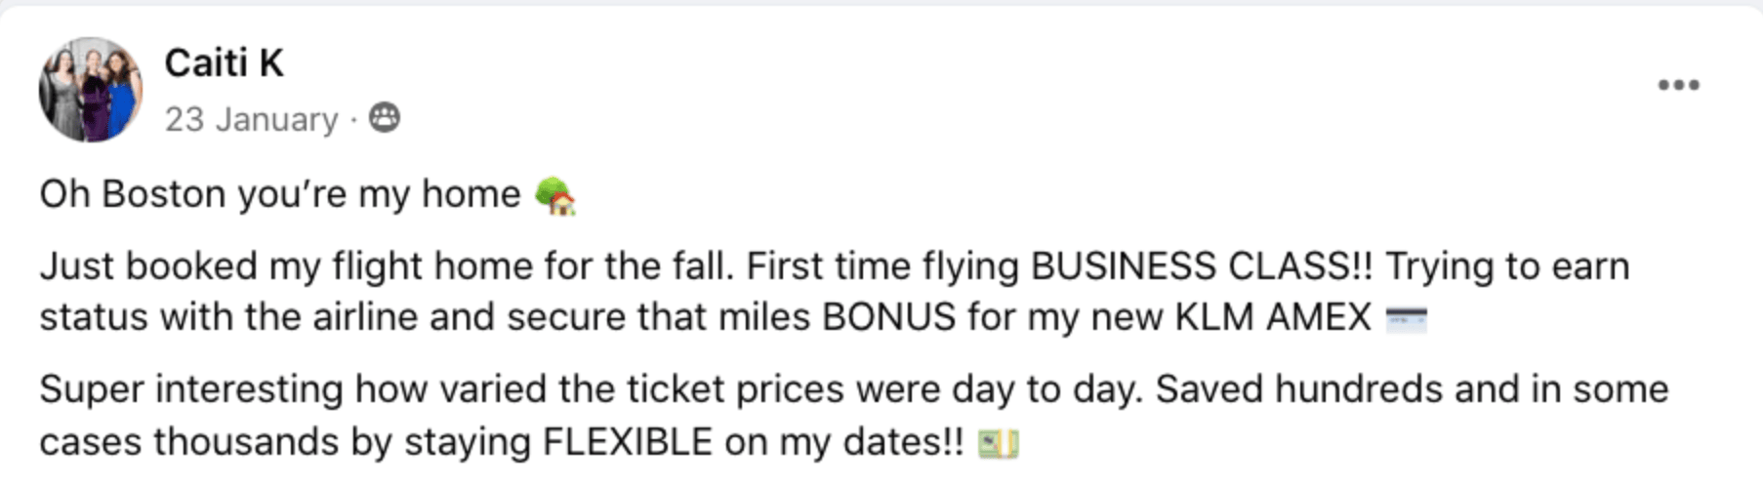This screenshot has width=1763, height=486.
Task: Click the credit card emoji after KLM AMEX
Action: coord(1407,318)
